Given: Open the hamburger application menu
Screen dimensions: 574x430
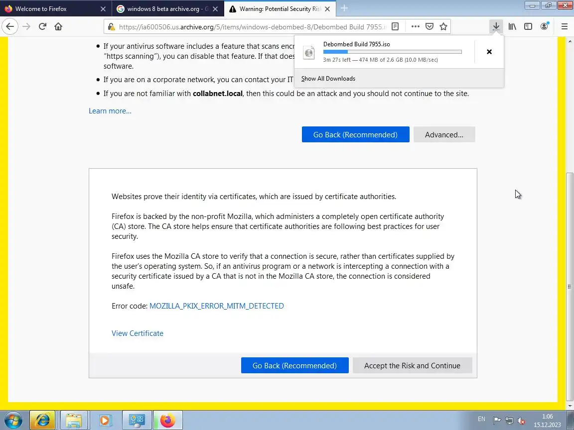Looking at the screenshot, I should click(x=564, y=26).
